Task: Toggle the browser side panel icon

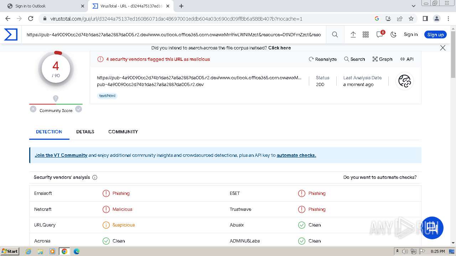Action: pyautogui.click(x=425, y=18)
